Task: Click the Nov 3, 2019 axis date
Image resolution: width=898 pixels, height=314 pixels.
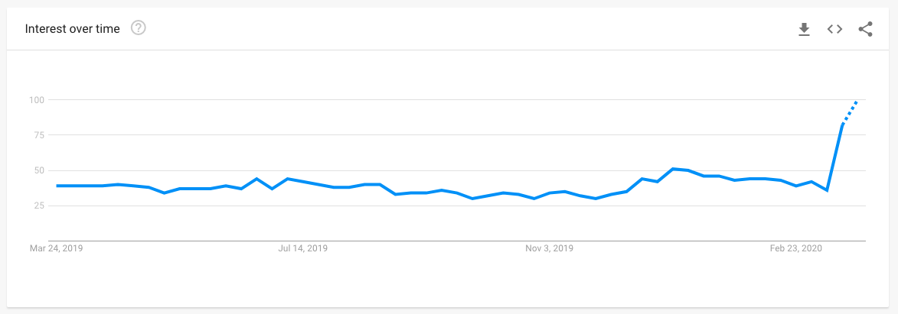Action: (x=549, y=249)
